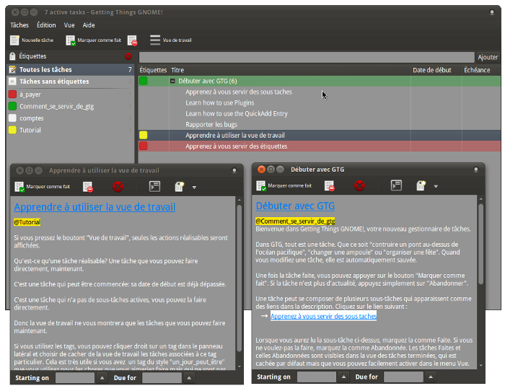Click the Ajouter button
This screenshot has height=391, width=505.
pyautogui.click(x=488, y=57)
